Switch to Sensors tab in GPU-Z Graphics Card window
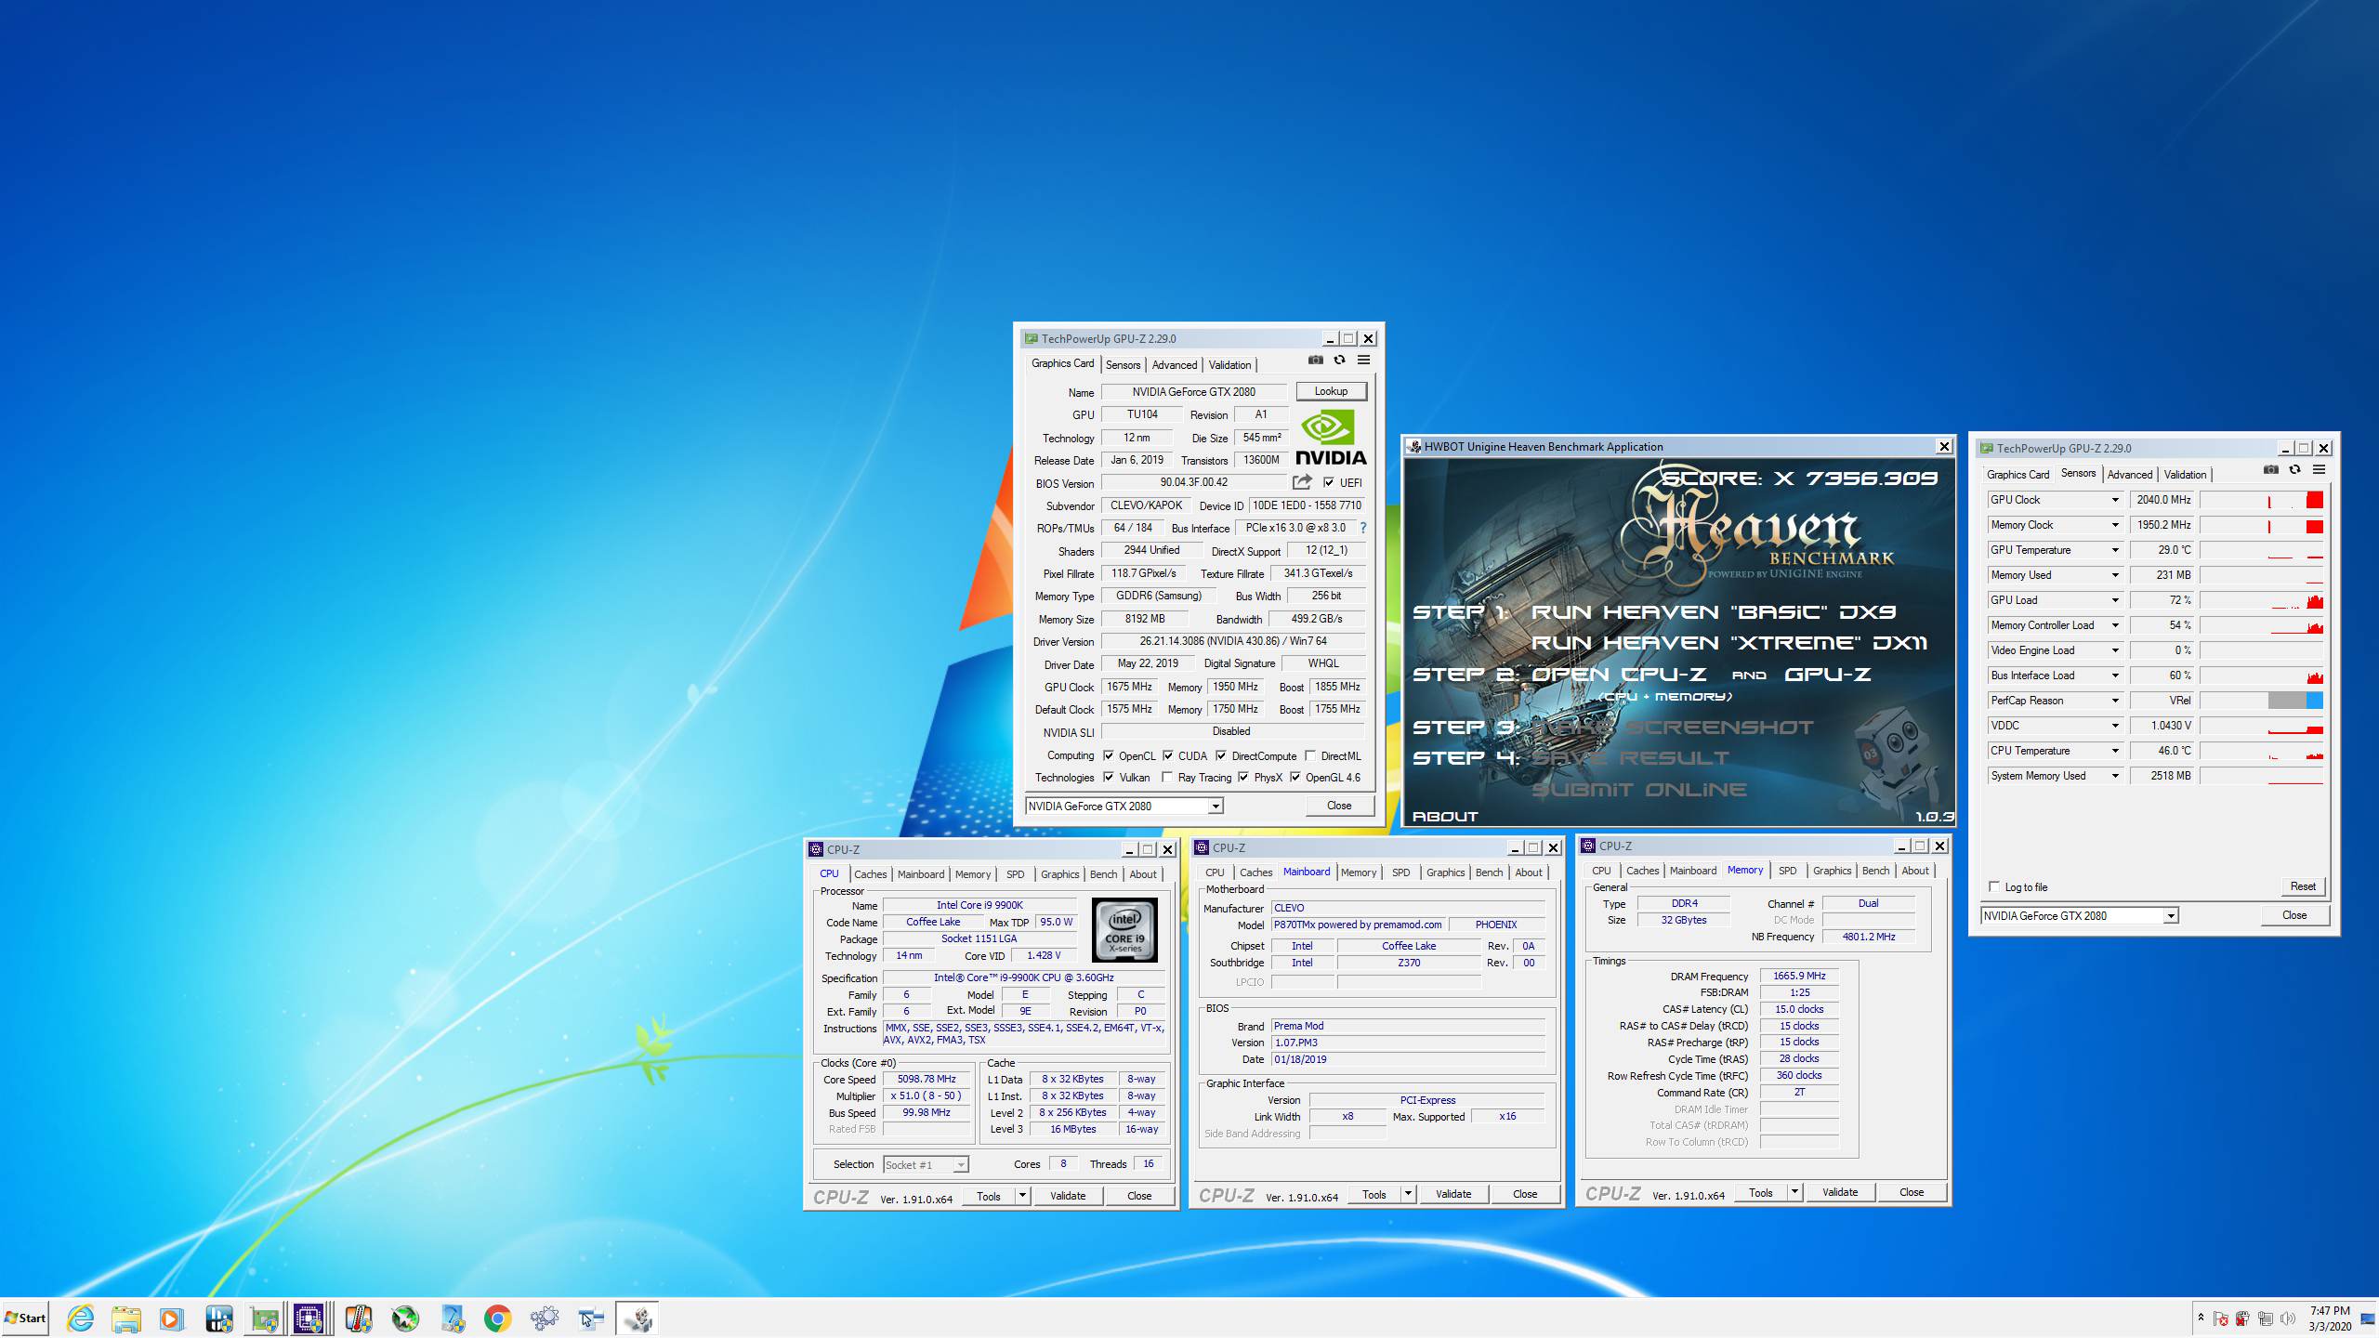This screenshot has height=1338, width=2379. pos(1123,365)
